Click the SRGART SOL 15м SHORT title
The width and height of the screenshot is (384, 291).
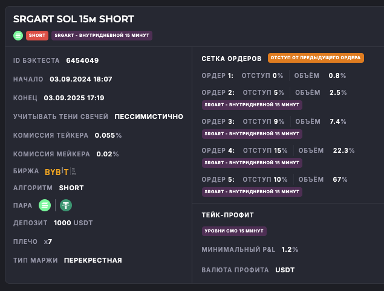click(74, 19)
